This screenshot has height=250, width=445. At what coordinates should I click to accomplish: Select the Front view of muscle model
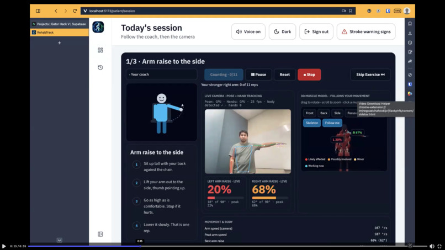pos(309,113)
